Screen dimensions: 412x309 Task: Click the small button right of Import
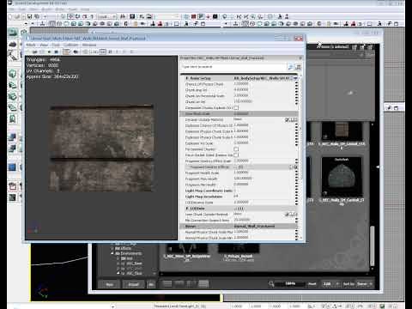pyautogui.click(x=151, y=284)
